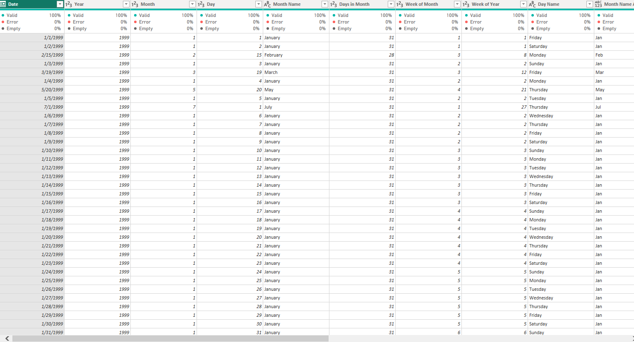Open the Year column filter dropdown
The image size is (634, 342).
pyautogui.click(x=126, y=4)
